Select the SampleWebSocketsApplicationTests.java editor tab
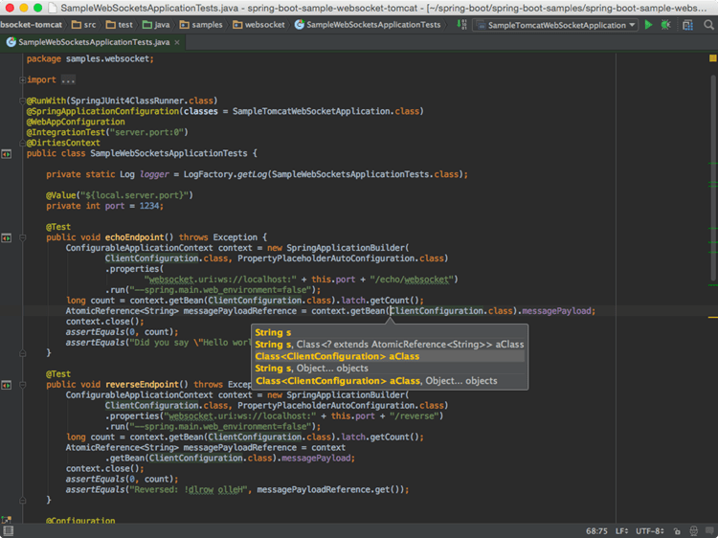Viewport: 718px width, 538px height. (x=94, y=42)
